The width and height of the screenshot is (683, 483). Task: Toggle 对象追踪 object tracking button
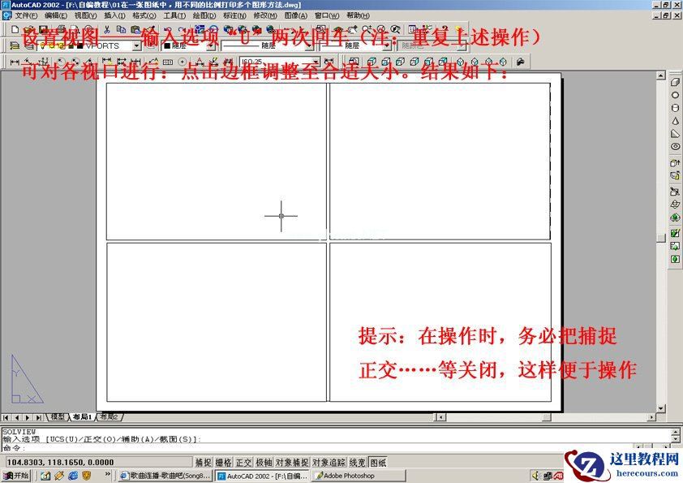coord(329,462)
